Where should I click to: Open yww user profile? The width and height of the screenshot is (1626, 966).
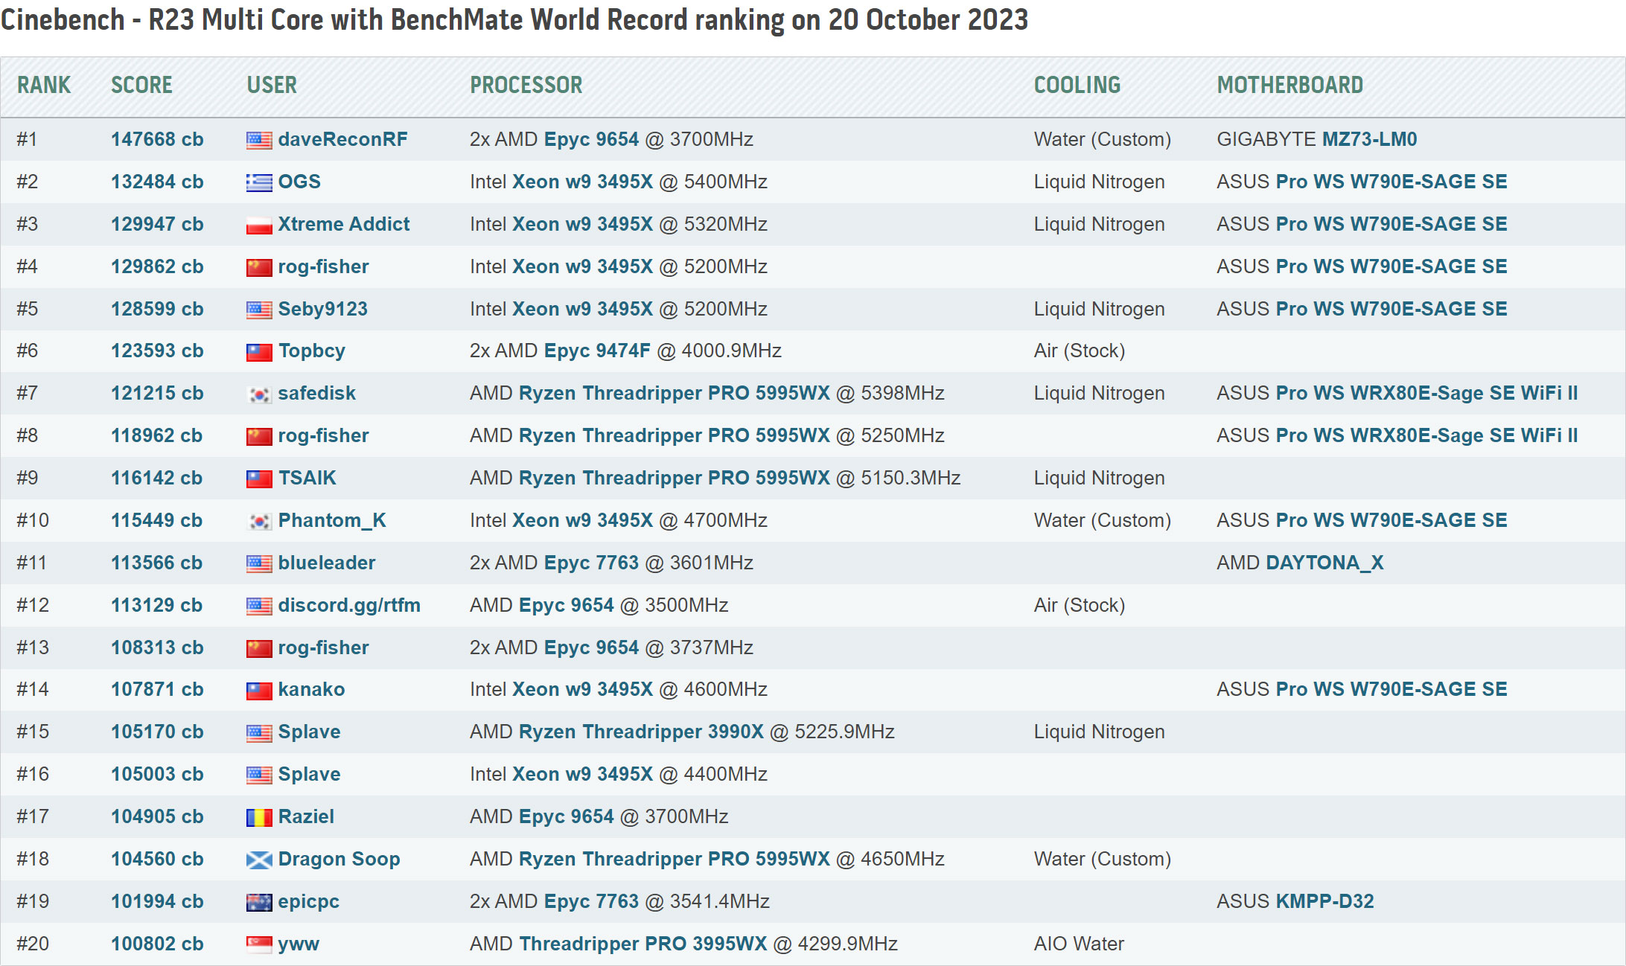(x=298, y=944)
